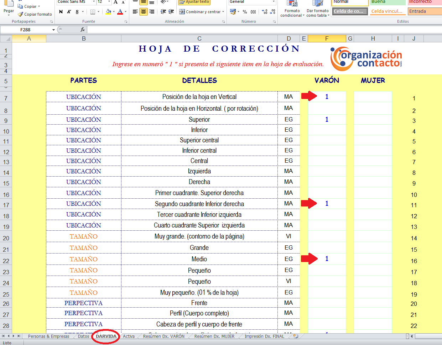442x345 pixels.
Task: Apply the red font color swatch
Action: 121,12
